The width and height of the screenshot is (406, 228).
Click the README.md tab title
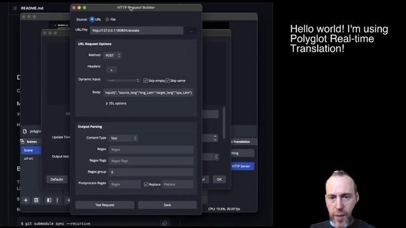[x=32, y=8]
